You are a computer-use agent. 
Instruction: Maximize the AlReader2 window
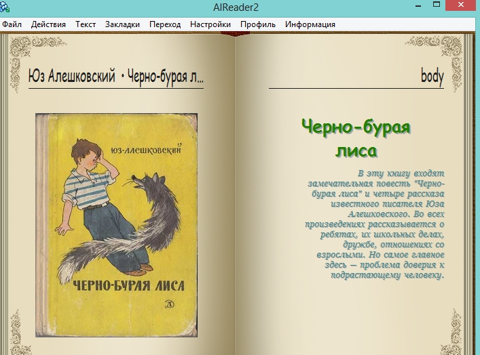[437, 5]
